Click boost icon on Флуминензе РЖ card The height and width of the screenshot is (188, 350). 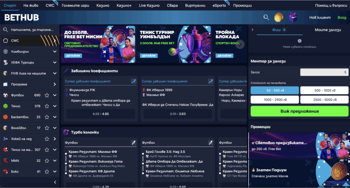pyautogui.click(x=134, y=81)
